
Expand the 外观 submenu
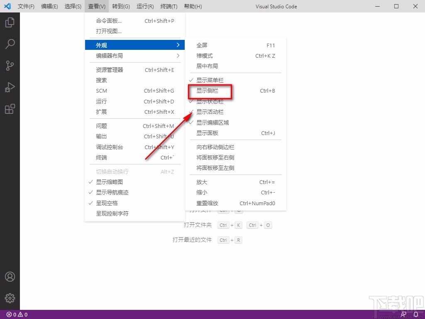point(135,45)
